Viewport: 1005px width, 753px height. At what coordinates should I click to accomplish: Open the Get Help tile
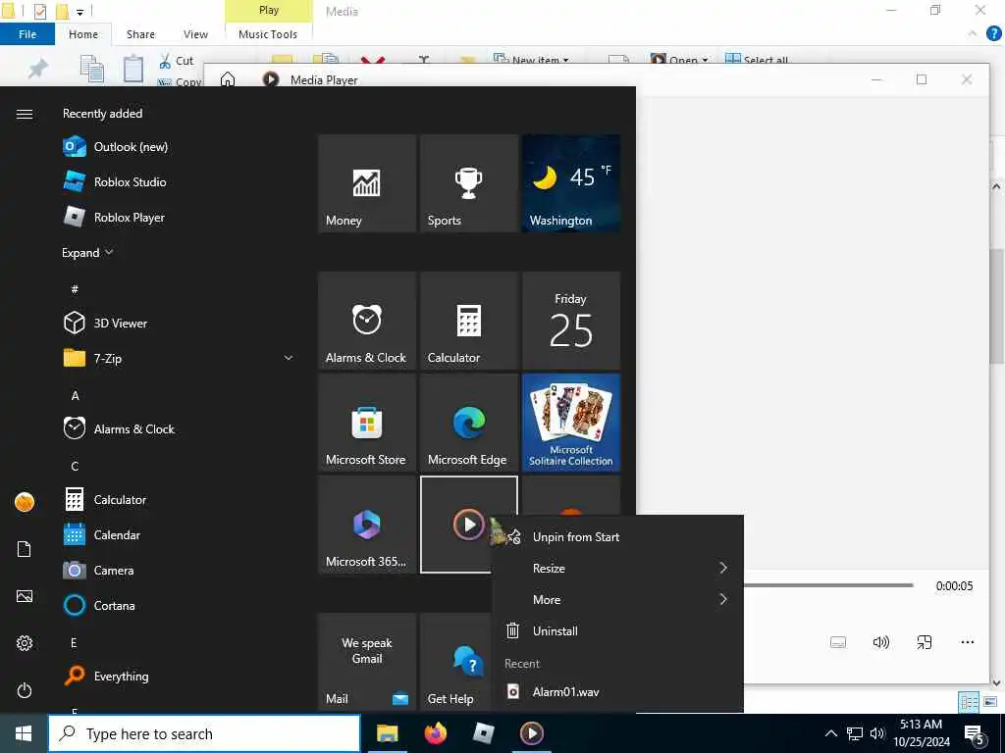click(x=455, y=662)
